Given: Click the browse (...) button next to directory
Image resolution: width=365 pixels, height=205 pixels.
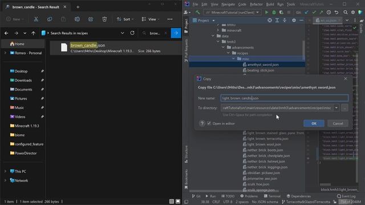Looking at the screenshot, I should pos(344,108).
